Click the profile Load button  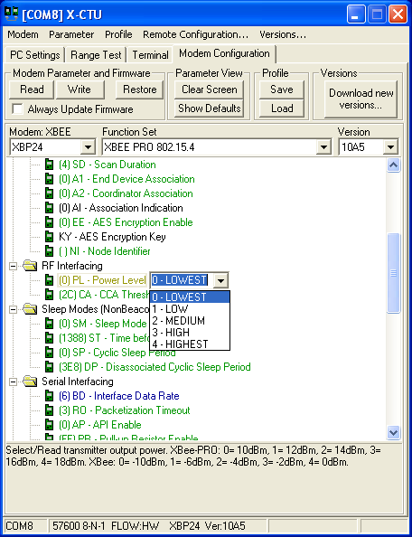(282, 108)
